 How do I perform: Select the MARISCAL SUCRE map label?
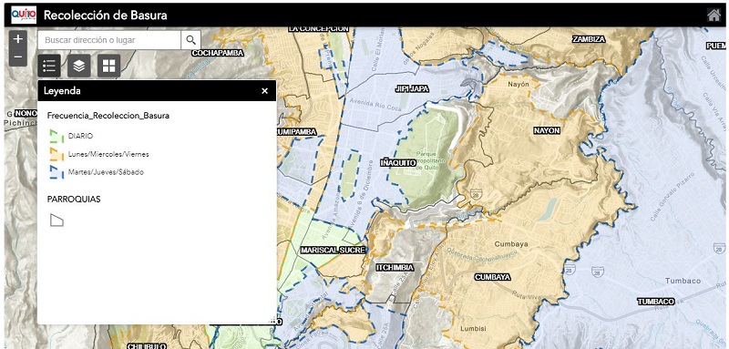coord(333,250)
